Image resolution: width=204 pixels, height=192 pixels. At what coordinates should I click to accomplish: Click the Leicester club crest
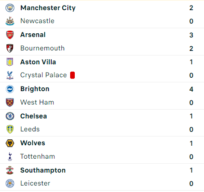(x=10, y=184)
